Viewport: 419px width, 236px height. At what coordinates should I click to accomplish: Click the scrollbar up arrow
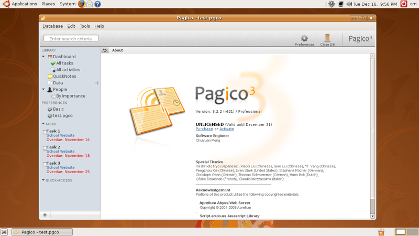[372, 56]
